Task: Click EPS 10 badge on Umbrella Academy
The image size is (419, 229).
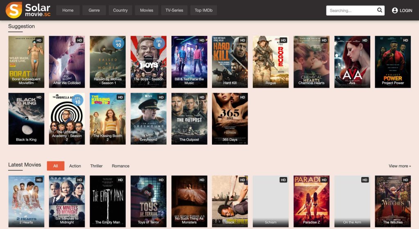Action: pyautogui.click(x=77, y=100)
